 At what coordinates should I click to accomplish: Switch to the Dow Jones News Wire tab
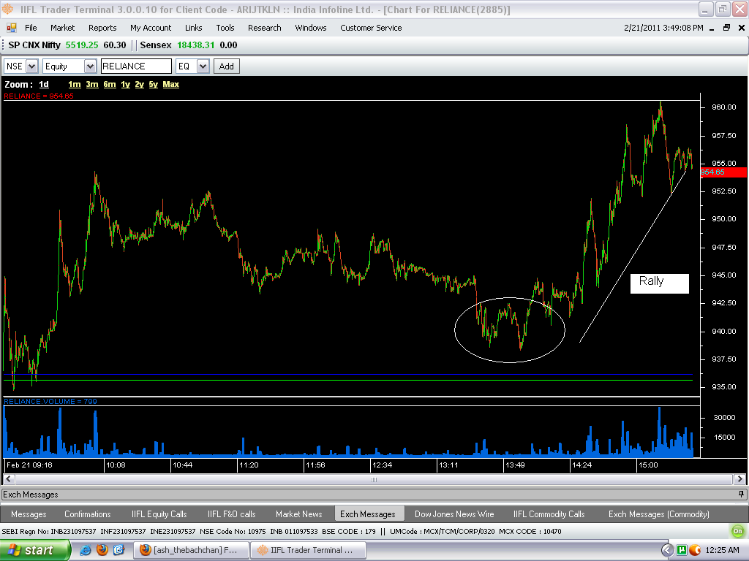454,514
